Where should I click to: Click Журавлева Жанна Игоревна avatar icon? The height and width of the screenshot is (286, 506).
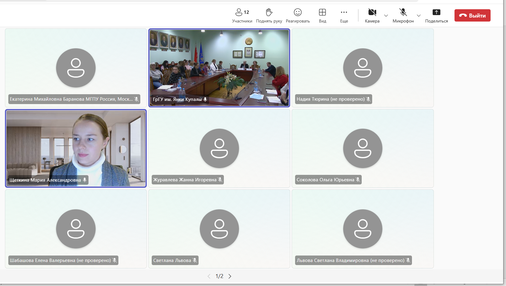(219, 148)
